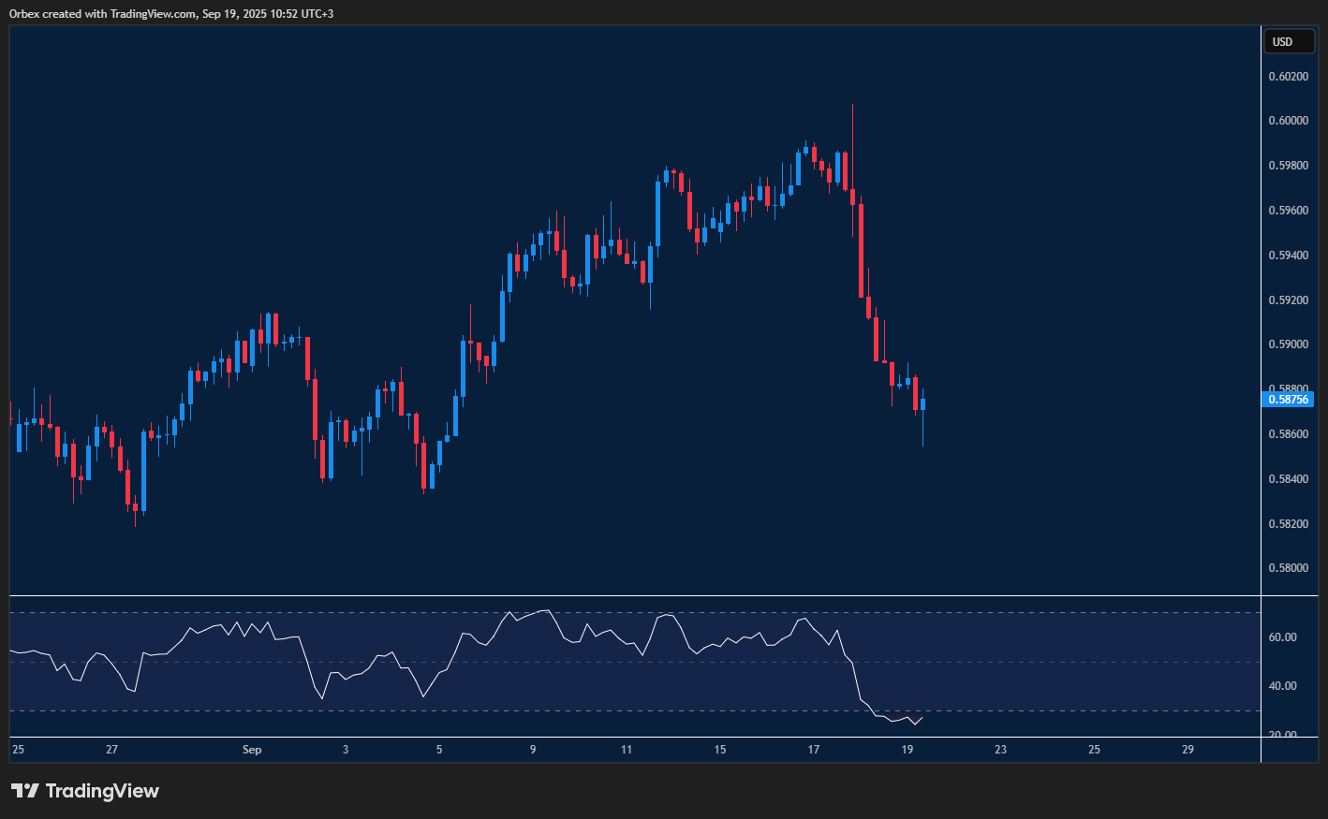Click date 11 on the time axis
Viewport: 1328px width, 819px height.
click(x=627, y=750)
